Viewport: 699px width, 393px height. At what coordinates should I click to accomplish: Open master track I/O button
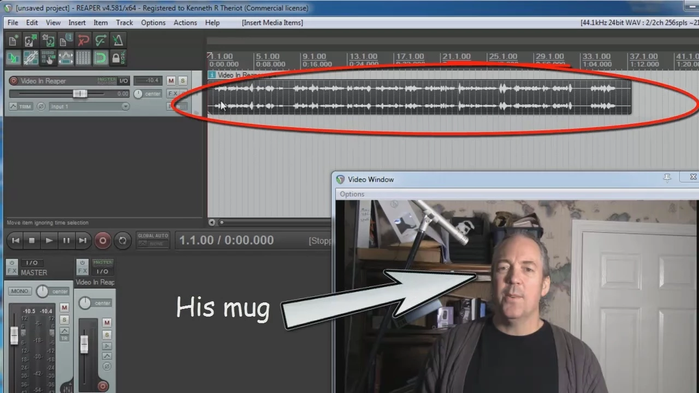point(32,263)
